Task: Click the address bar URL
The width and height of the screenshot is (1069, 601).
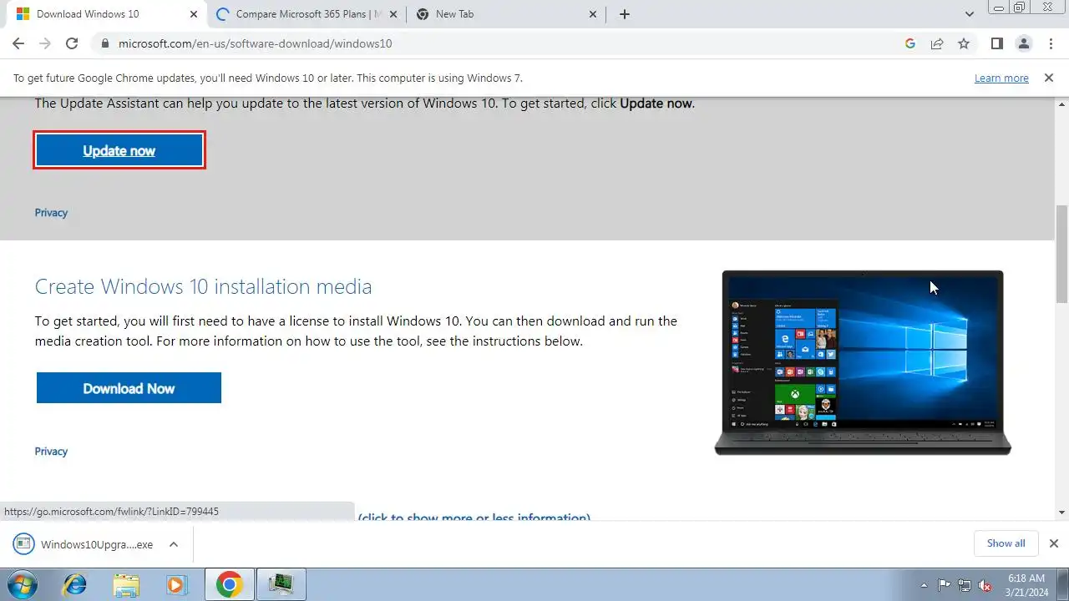Action: (x=255, y=43)
